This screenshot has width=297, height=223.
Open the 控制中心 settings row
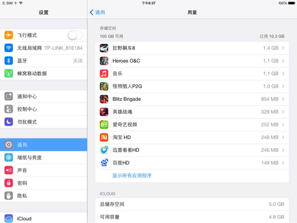(44, 109)
